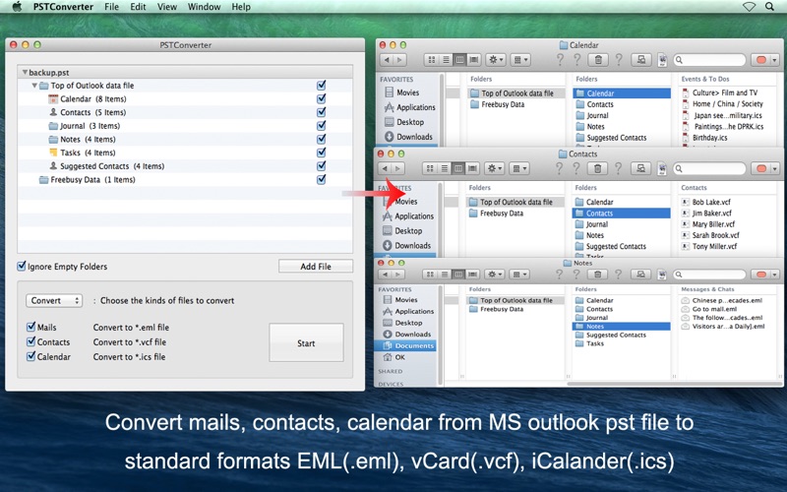Click search field in Calendar Finder window

point(709,60)
